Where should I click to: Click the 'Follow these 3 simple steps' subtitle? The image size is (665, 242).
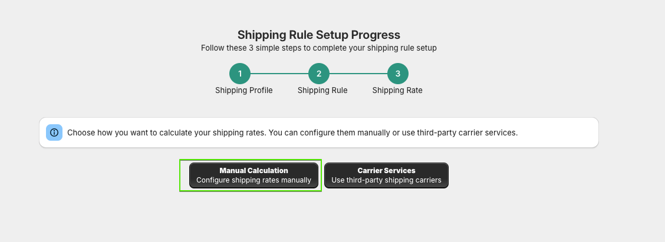[318, 48]
